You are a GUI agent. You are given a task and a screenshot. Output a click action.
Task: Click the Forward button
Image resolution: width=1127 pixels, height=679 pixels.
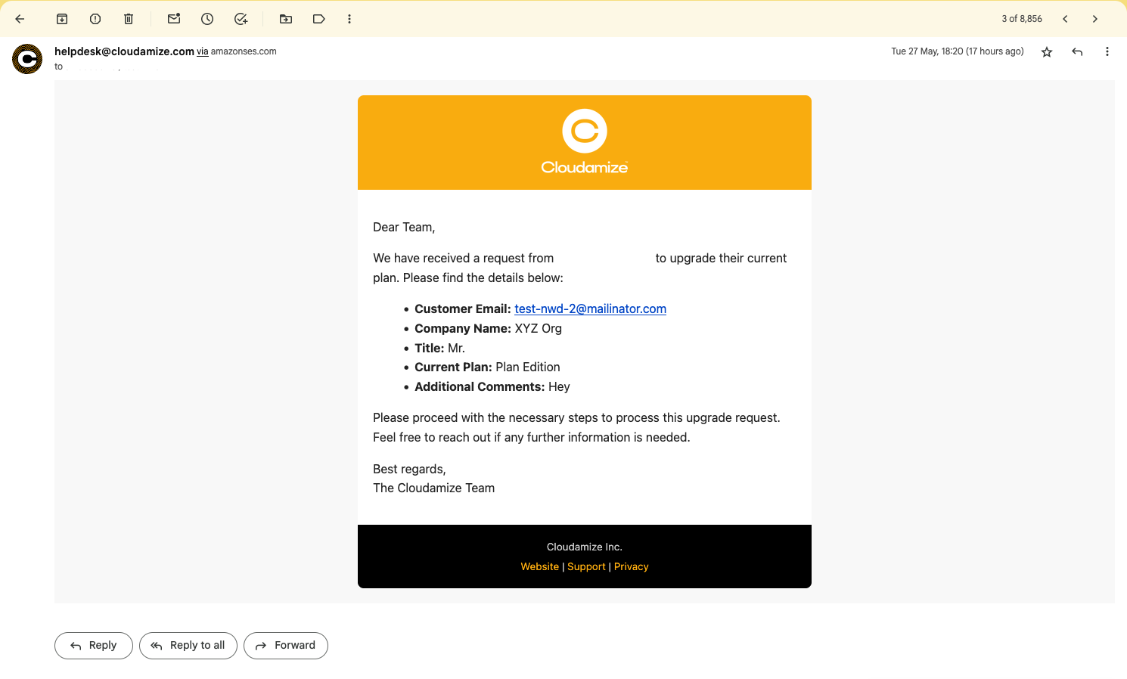pyautogui.click(x=286, y=646)
